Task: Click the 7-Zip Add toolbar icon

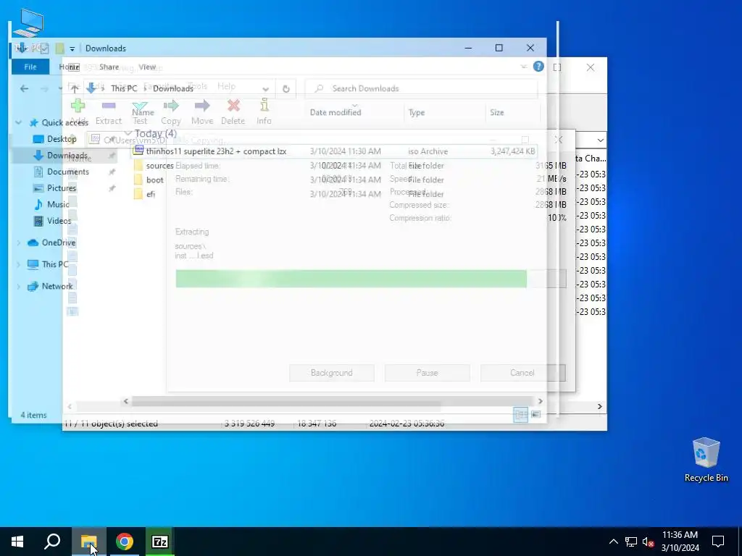Action: click(x=78, y=106)
